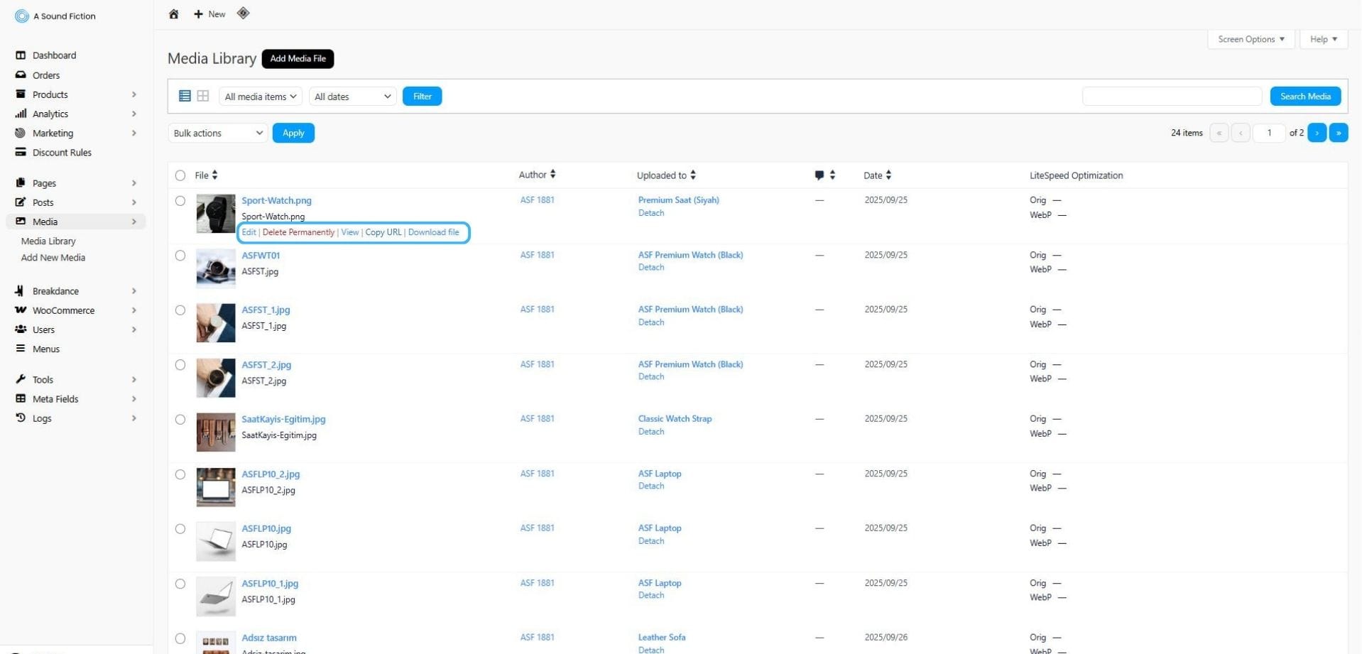
Task: Open Analytics via its chart icon in sidebar
Action: tap(20, 114)
